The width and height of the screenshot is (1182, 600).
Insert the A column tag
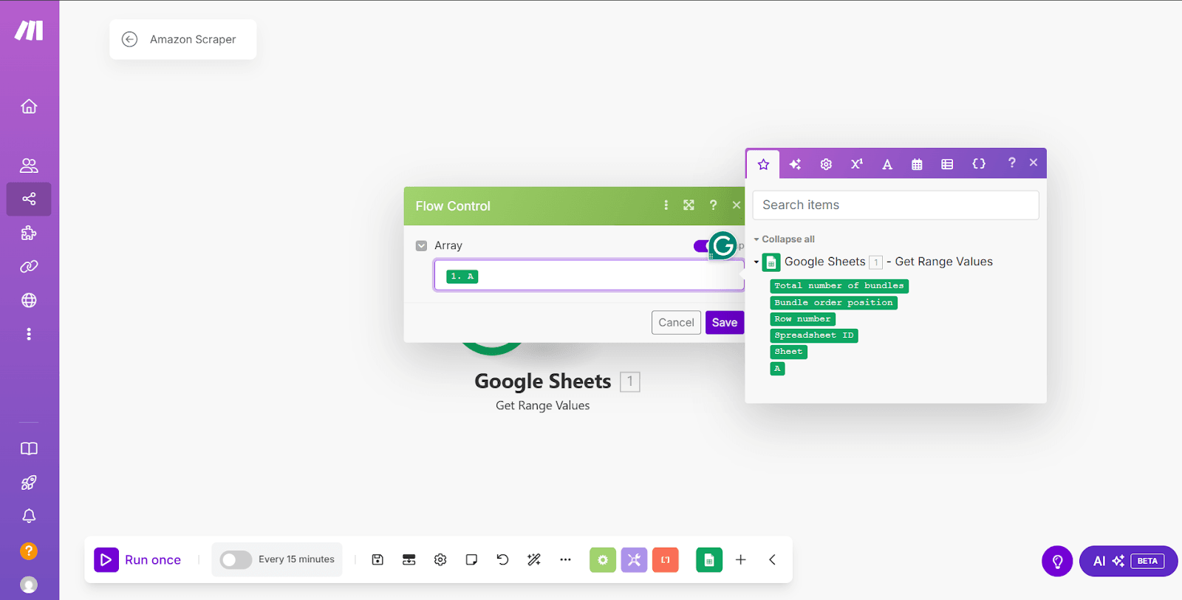(777, 369)
